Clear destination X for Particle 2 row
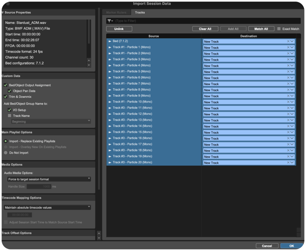306x251 pixels. (288, 54)
